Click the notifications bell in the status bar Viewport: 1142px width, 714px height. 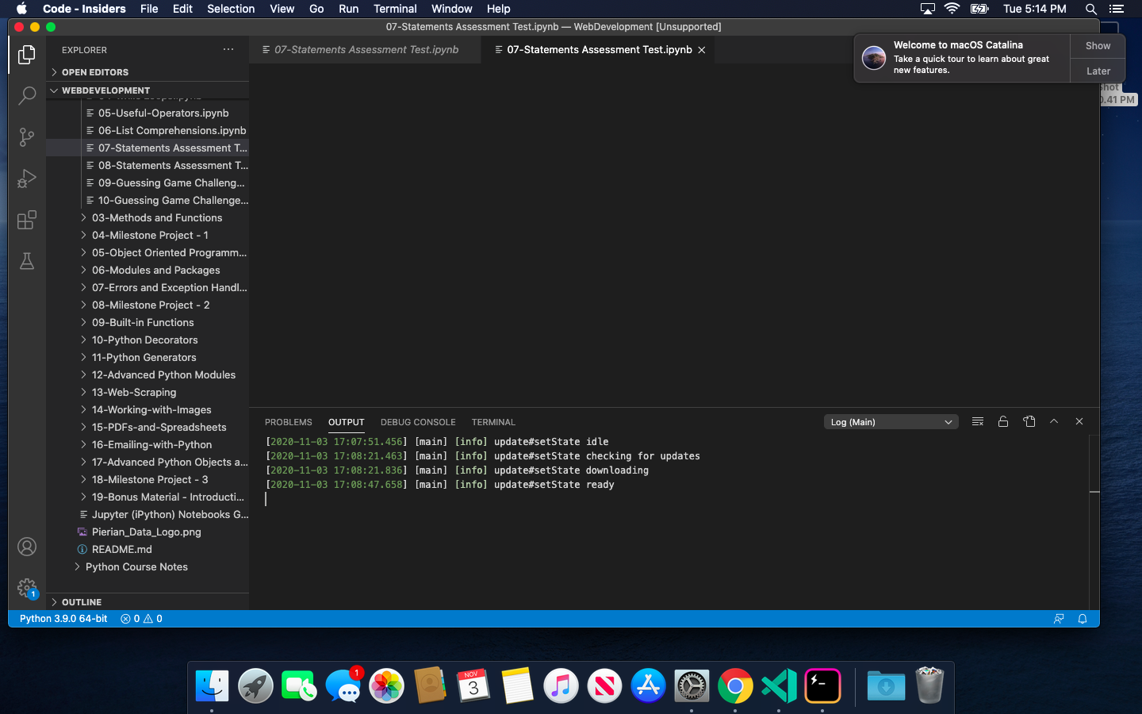click(x=1083, y=619)
